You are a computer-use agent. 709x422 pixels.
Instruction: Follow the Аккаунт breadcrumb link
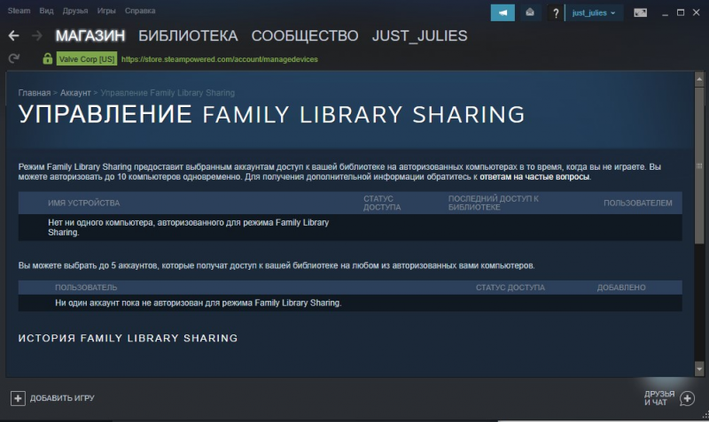click(75, 93)
